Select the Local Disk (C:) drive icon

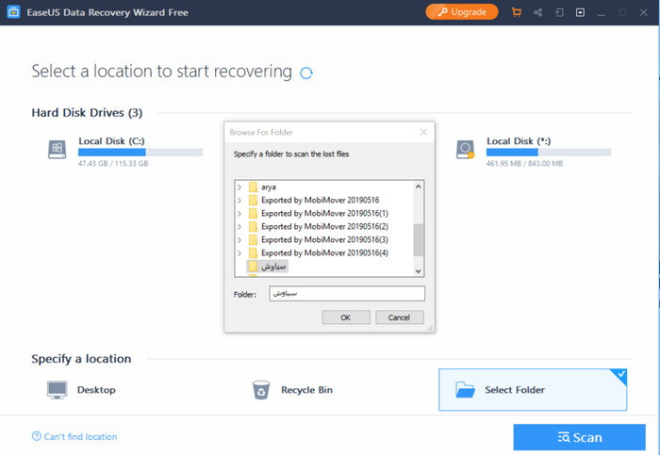point(57,150)
